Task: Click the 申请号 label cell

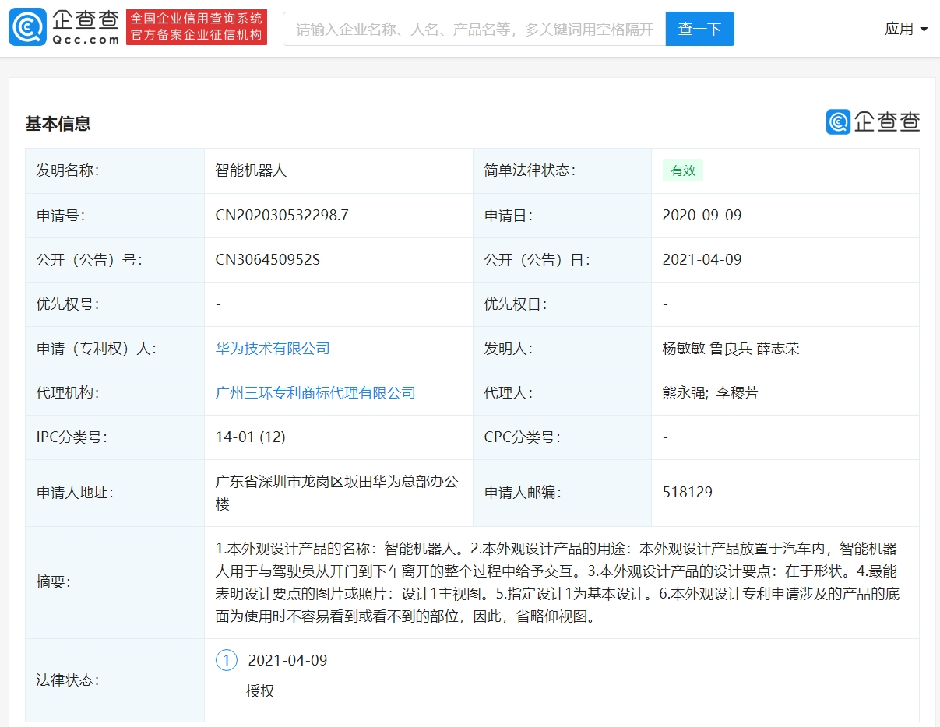Action: 115,216
